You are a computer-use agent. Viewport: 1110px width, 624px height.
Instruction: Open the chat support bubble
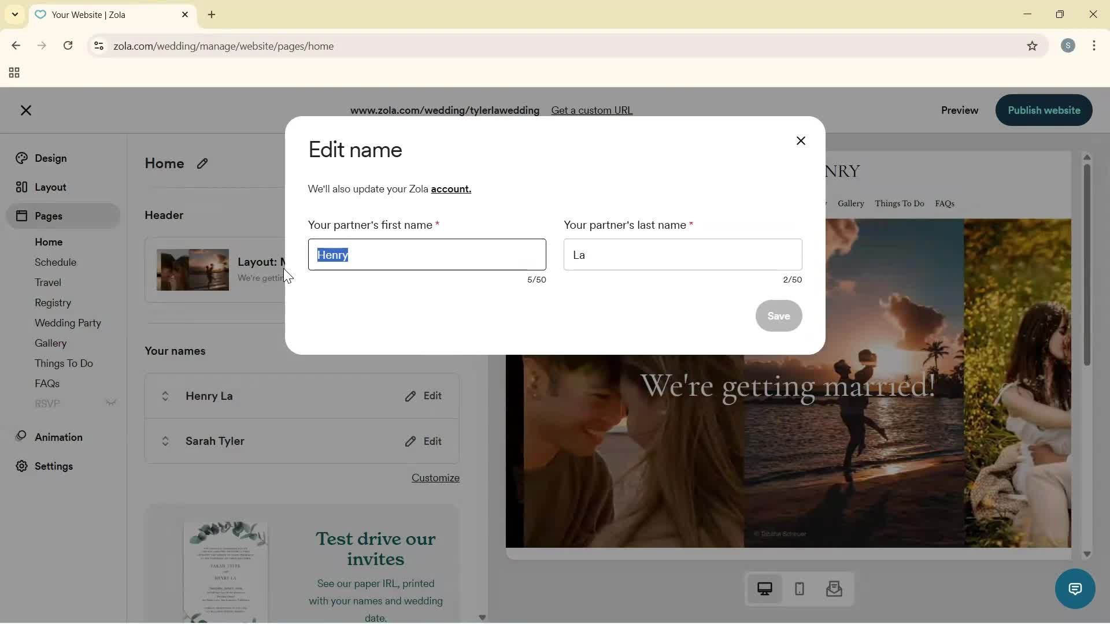coord(1074,589)
